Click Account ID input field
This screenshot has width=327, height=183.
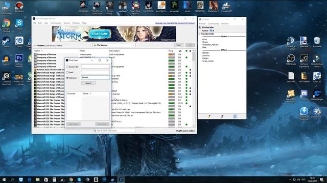pos(96,67)
